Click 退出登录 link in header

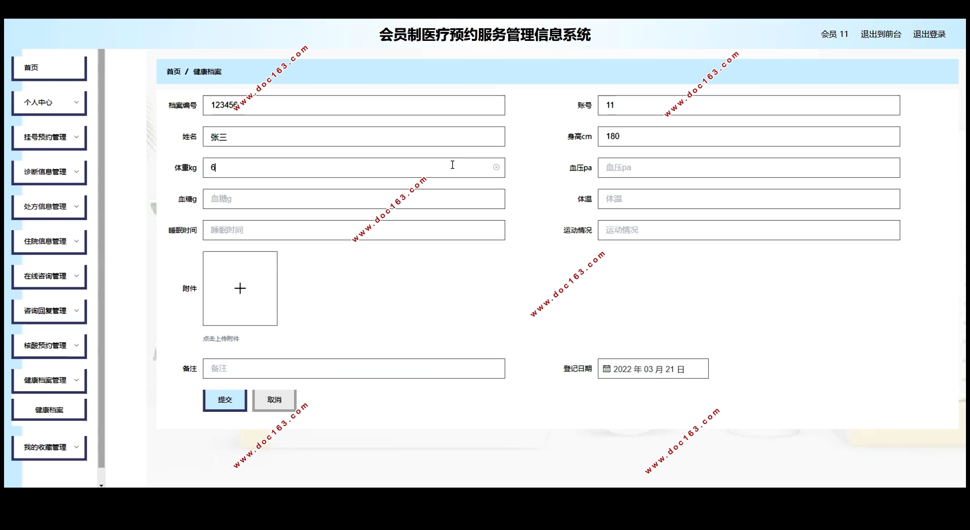(929, 34)
